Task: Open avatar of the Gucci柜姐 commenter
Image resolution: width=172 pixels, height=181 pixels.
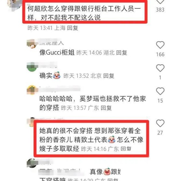Action: 32,44
